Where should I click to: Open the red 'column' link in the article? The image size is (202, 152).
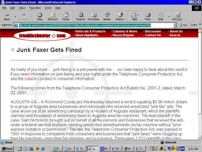(31, 79)
